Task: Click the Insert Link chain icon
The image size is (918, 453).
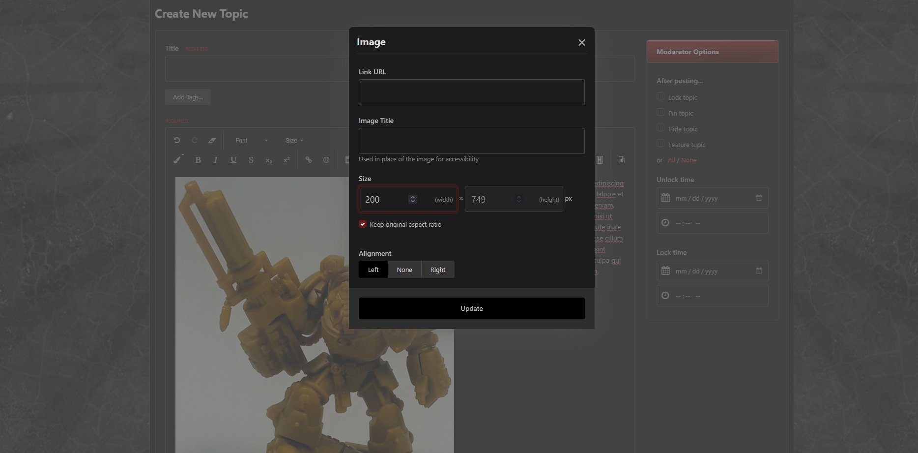Action: coord(309,160)
